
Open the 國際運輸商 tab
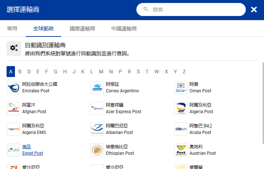pyautogui.click(x=82, y=28)
